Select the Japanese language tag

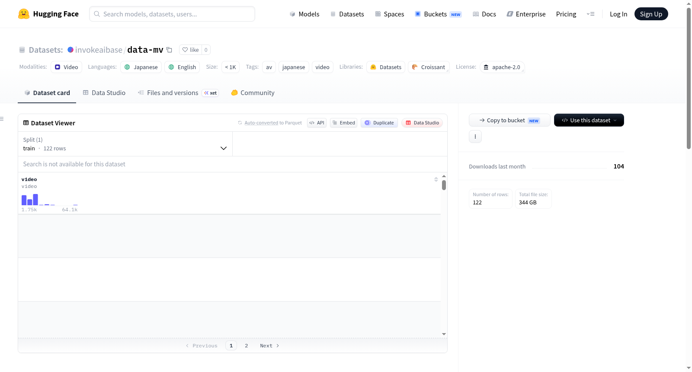141,67
